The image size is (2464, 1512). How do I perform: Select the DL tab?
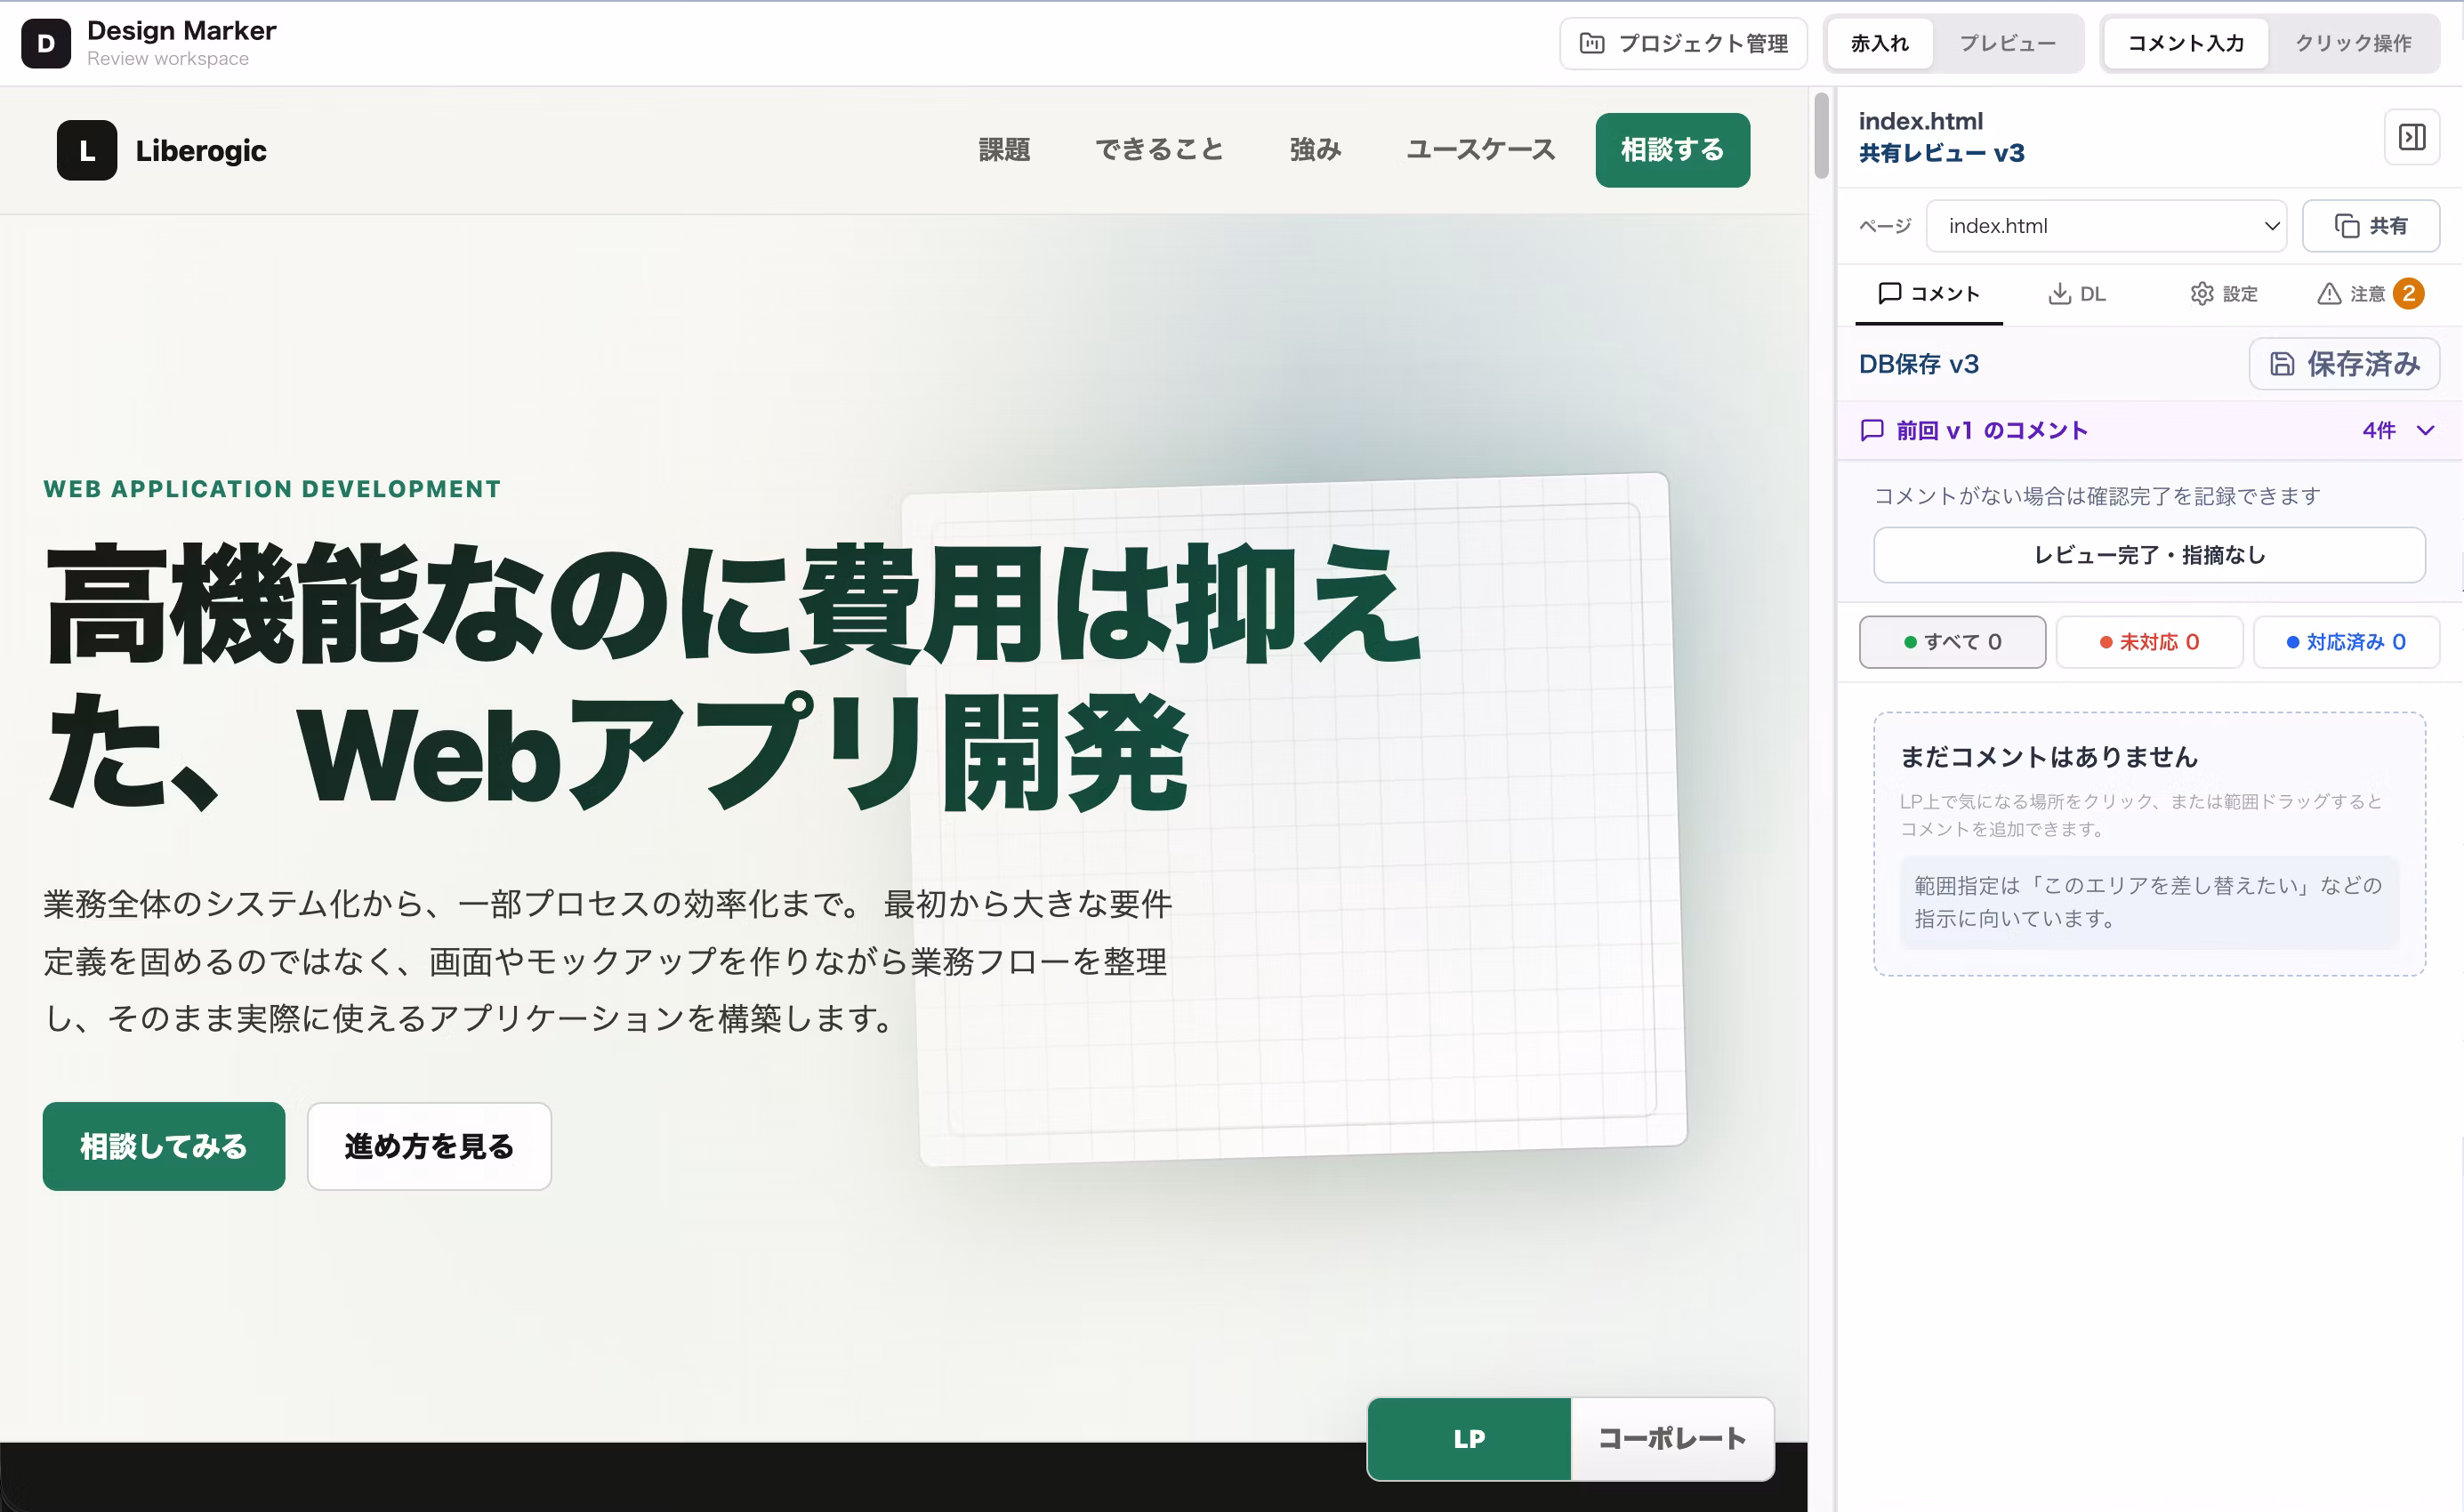2077,294
